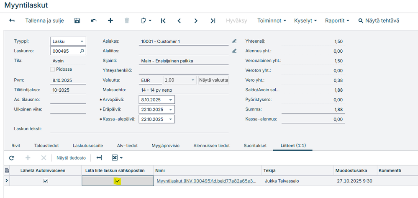The image size is (418, 198).
Task: Edit Alaliitos with pencil icon
Action: coord(234,51)
